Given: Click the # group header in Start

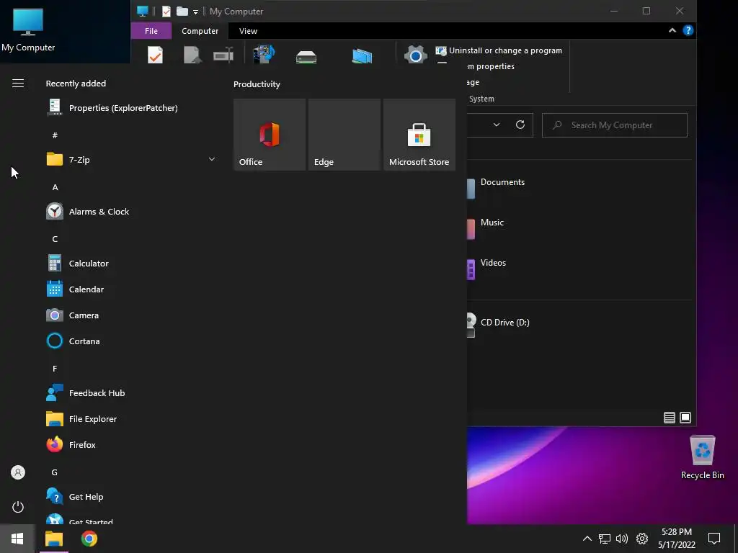Looking at the screenshot, I should pos(55,135).
